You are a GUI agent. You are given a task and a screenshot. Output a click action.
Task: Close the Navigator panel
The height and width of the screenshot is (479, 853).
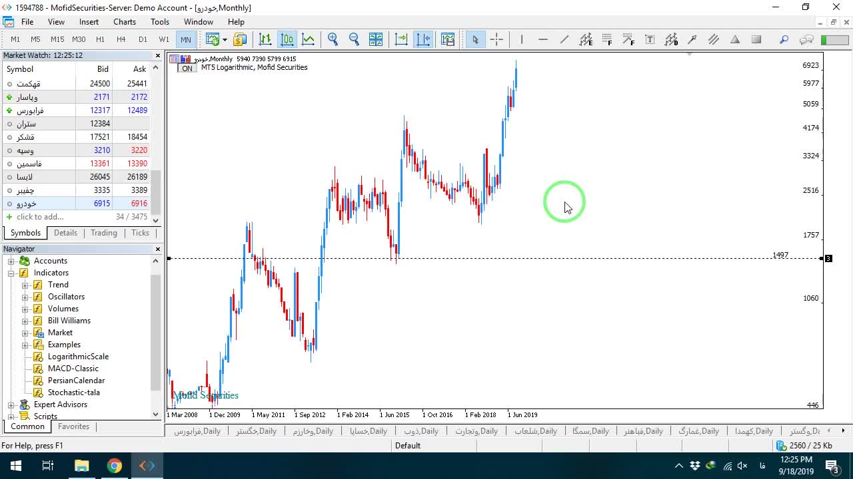158,249
